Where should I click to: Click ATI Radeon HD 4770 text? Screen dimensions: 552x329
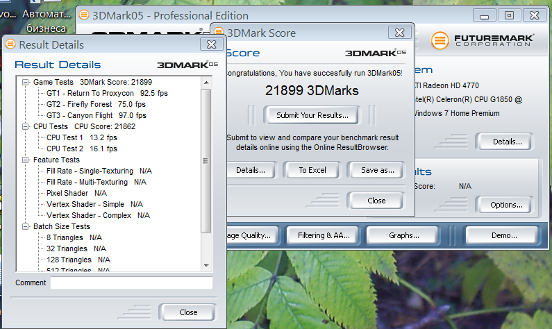point(447,85)
